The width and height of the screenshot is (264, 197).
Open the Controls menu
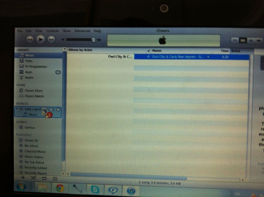click(52, 31)
